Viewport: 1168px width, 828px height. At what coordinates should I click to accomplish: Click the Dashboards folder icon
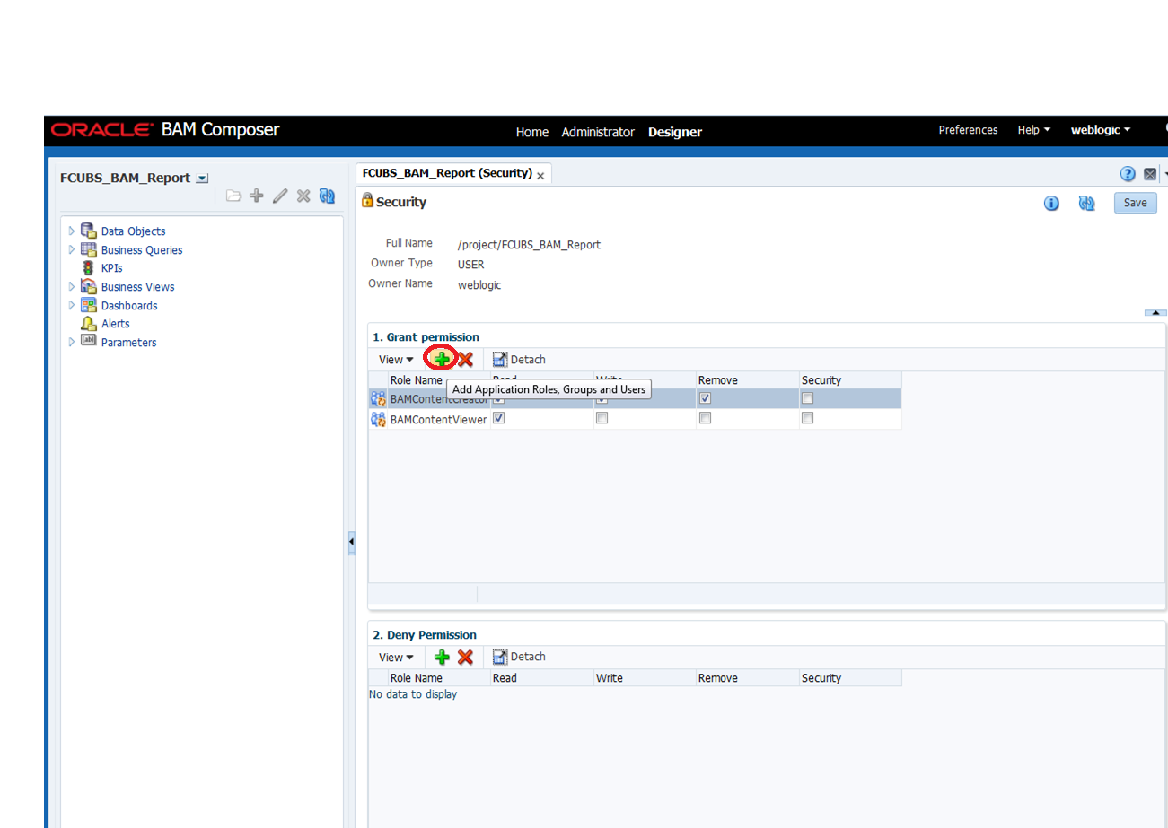tap(88, 305)
